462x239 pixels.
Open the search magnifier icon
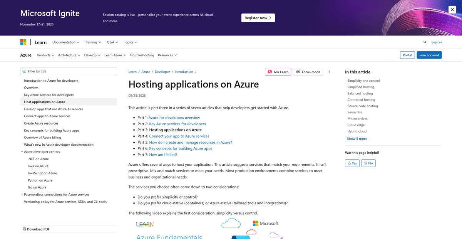click(425, 42)
